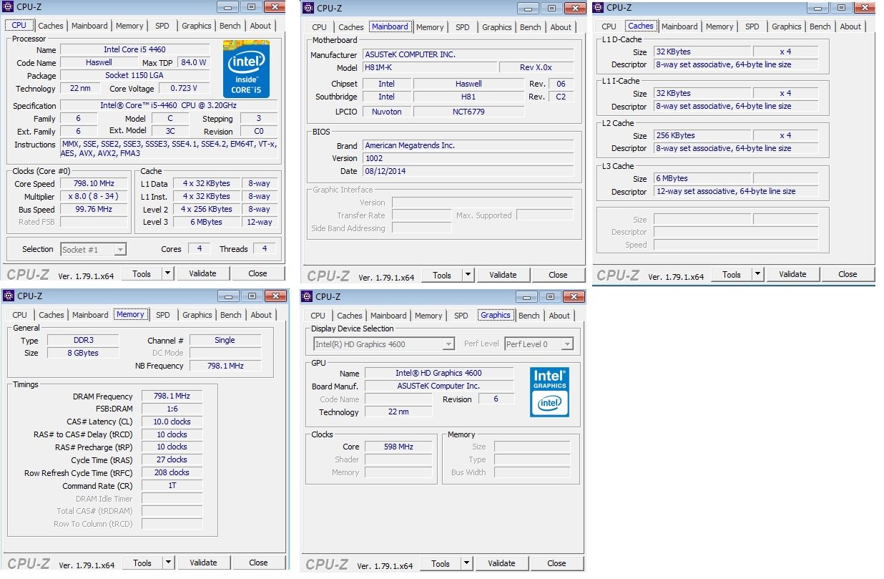The width and height of the screenshot is (884, 579).
Task: Click the CPU-Z title bar icon in the Memory tab window
Action: (9, 296)
